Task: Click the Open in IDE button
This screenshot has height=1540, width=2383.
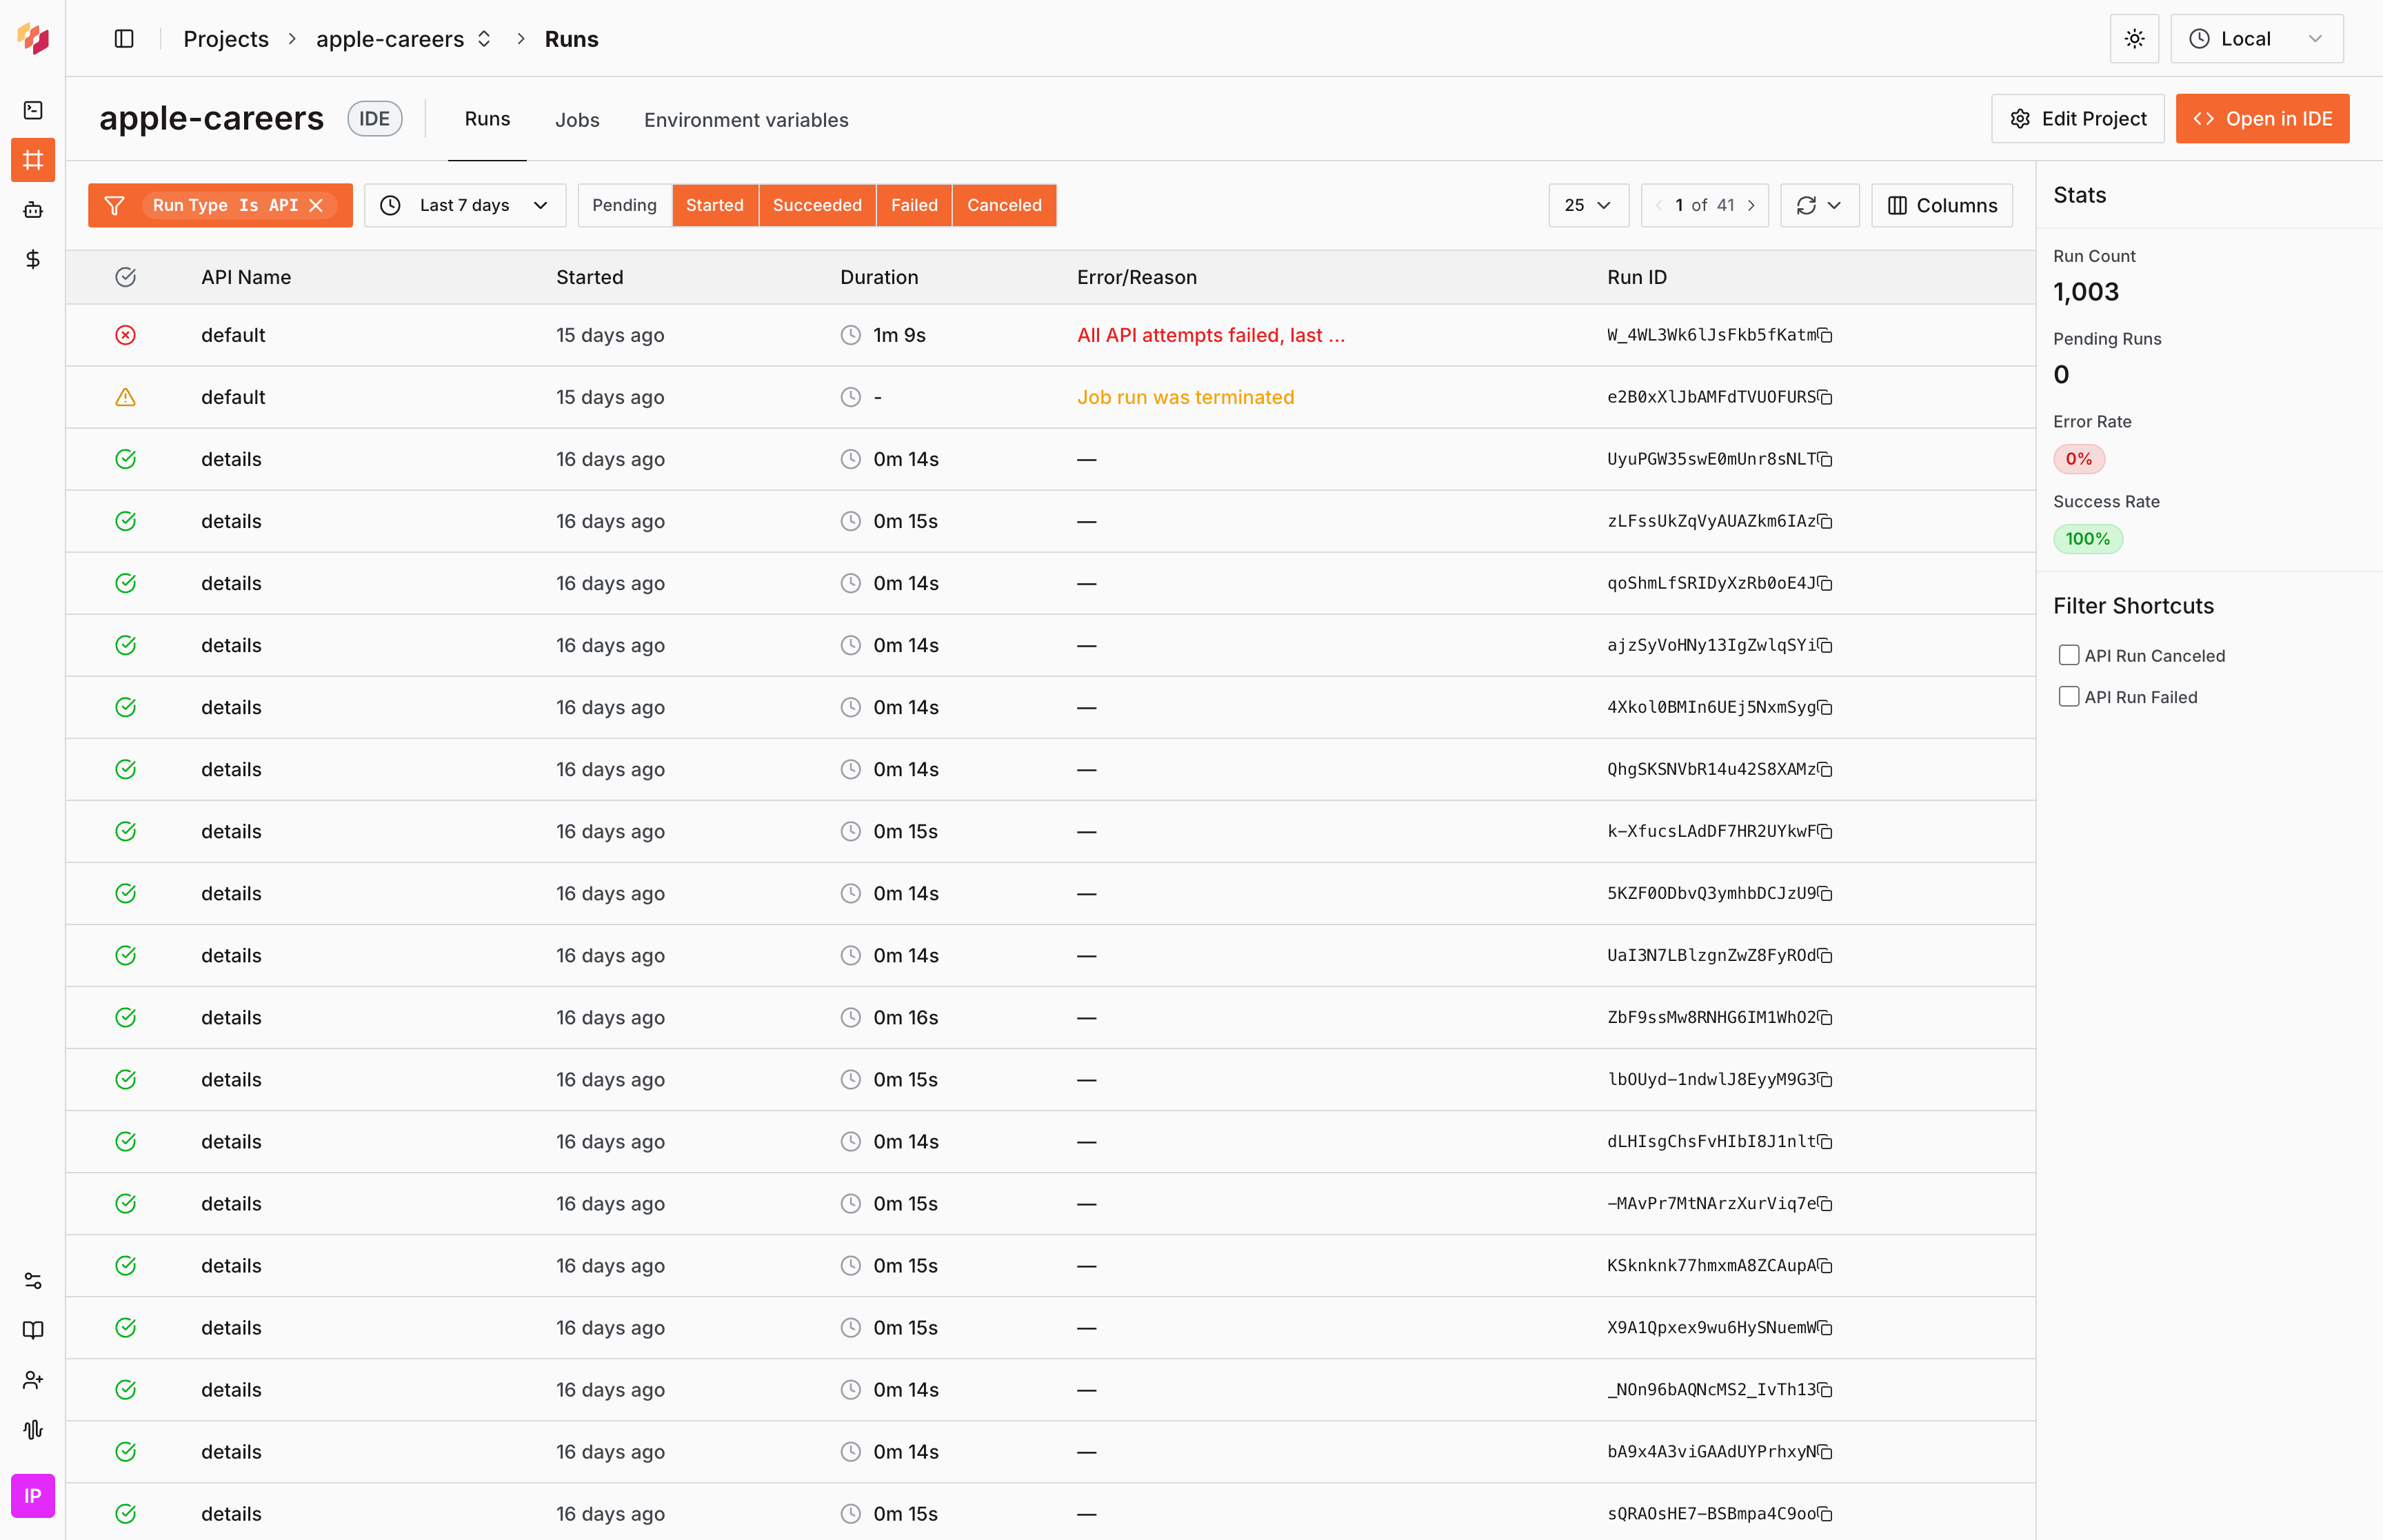Action: coord(2262,118)
